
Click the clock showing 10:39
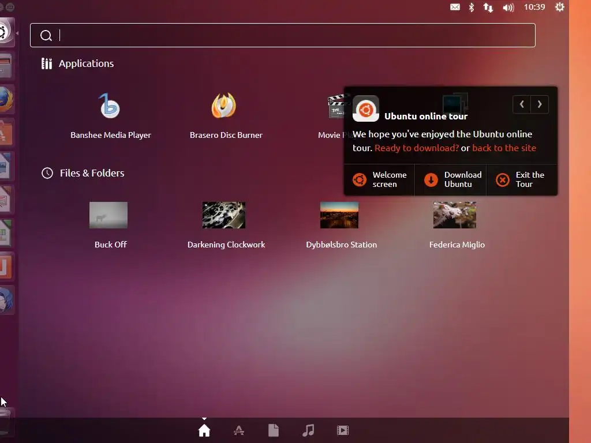pyautogui.click(x=534, y=7)
